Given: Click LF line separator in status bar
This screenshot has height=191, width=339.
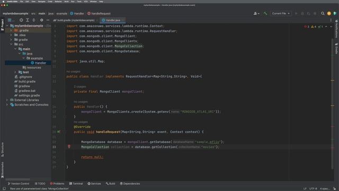Looking at the screenshot, I should (305, 189).
